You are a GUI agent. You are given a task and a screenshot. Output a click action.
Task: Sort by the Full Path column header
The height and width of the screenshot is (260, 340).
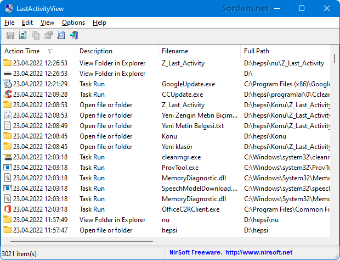tap(285, 51)
